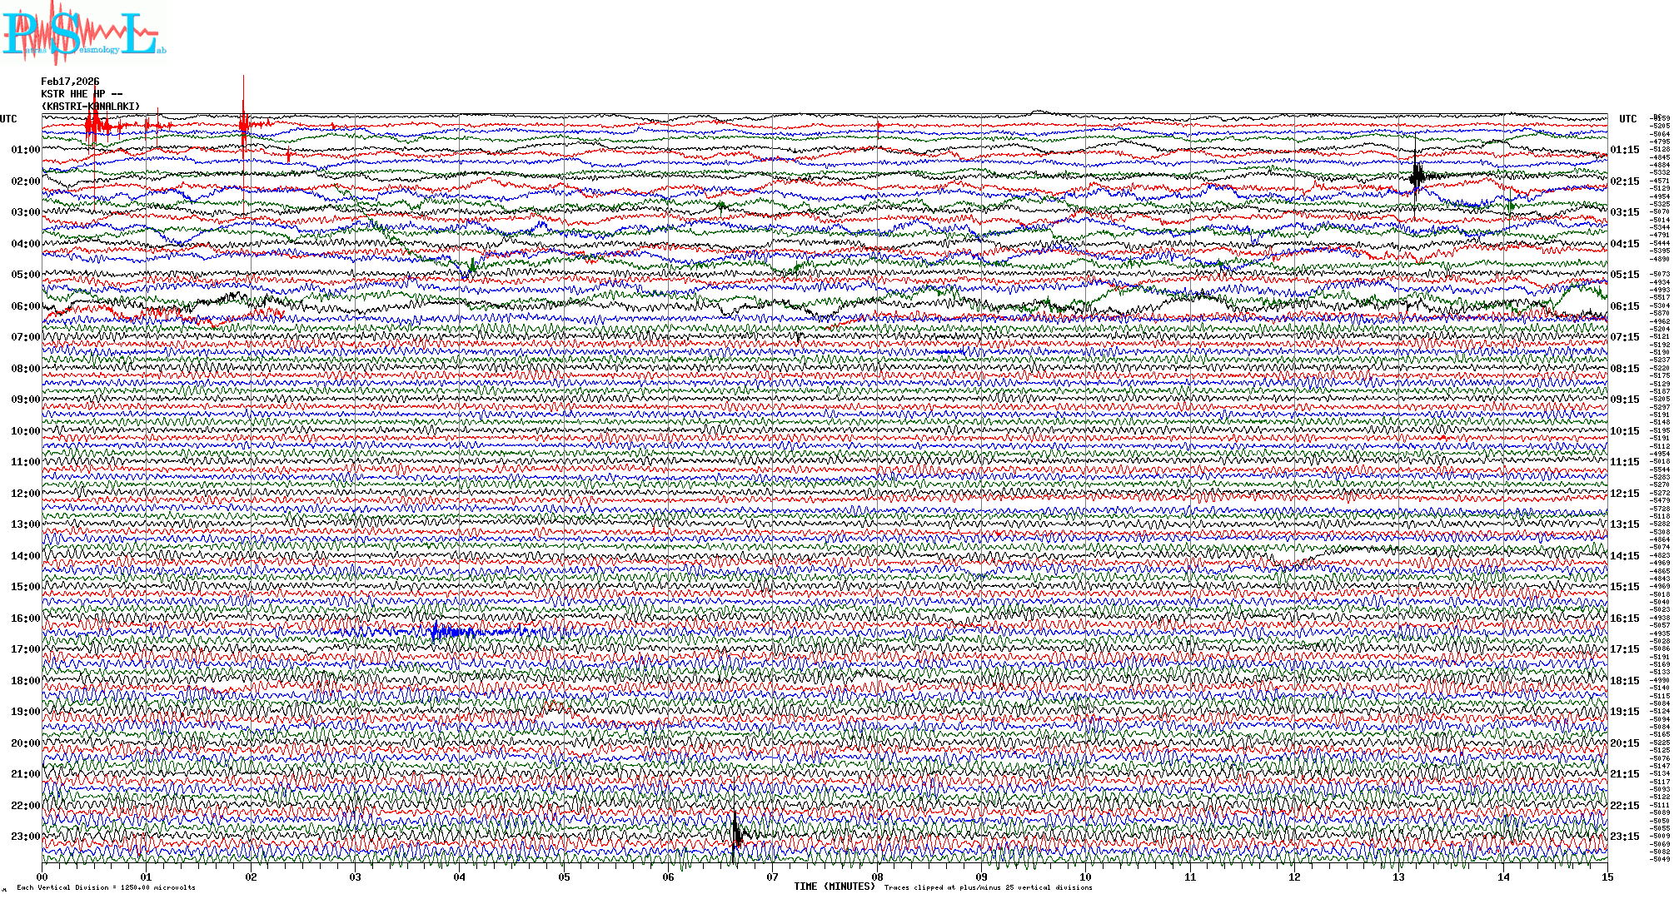Select the 20:00 hour label on left

[x=25, y=743]
